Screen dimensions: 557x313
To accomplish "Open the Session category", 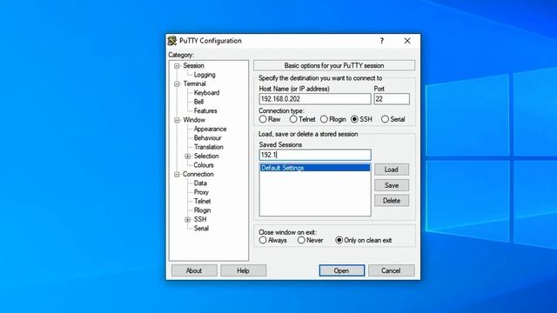I will coord(193,66).
